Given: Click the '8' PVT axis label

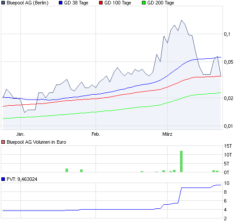Looking at the screenshot, I should [x=226, y=192].
